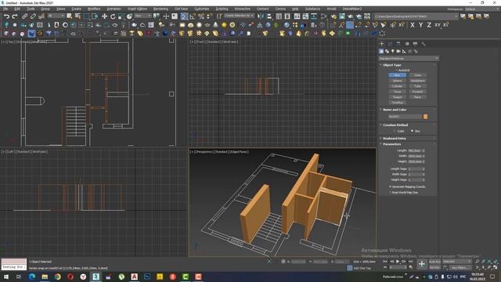Open the Utilities wrench tab

[x=424, y=44]
